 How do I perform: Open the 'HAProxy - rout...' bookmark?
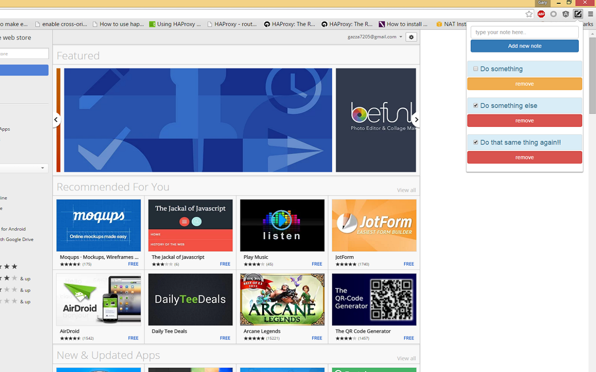pos(232,24)
